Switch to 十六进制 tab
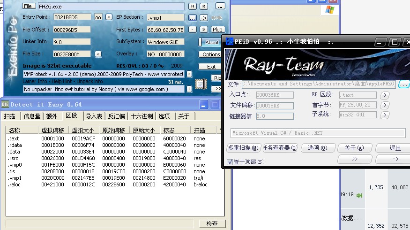The width and height of the screenshot is (410, 230). coord(142,116)
